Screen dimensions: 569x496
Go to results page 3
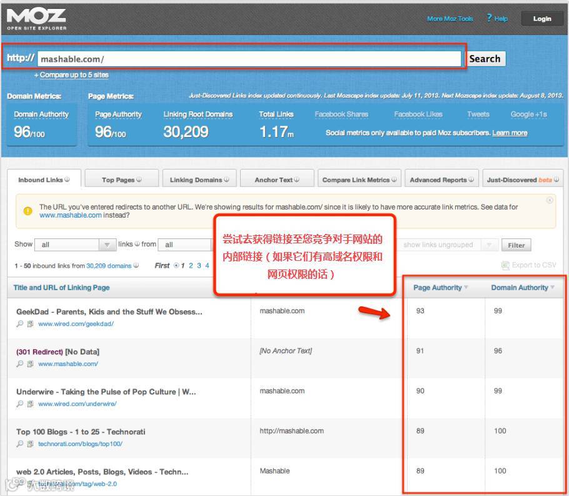199,265
